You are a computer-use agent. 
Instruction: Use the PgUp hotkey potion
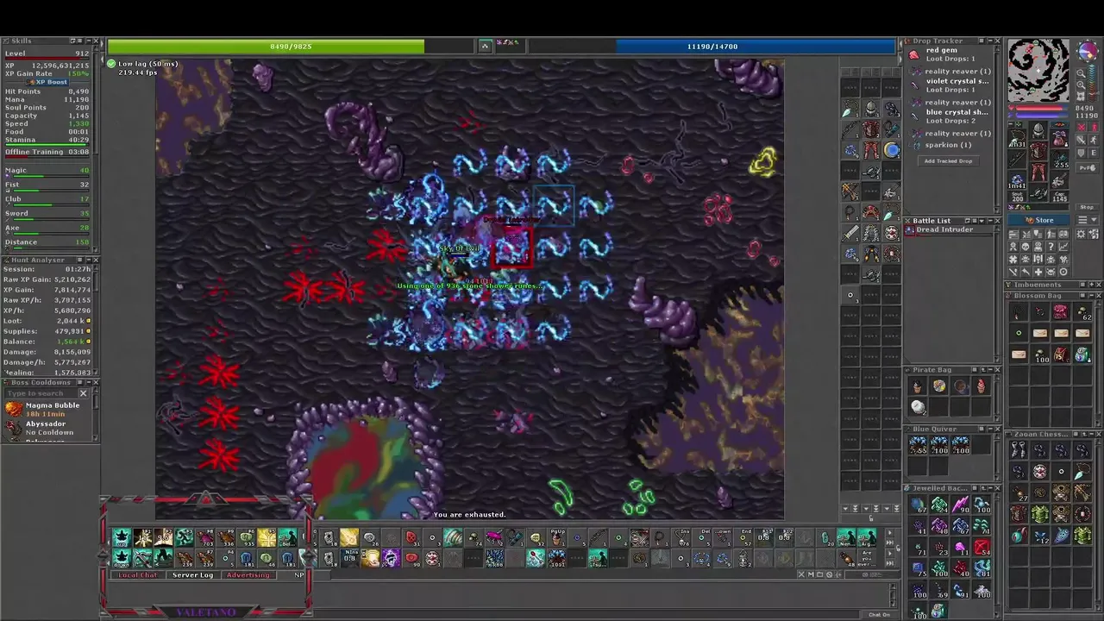556,536
